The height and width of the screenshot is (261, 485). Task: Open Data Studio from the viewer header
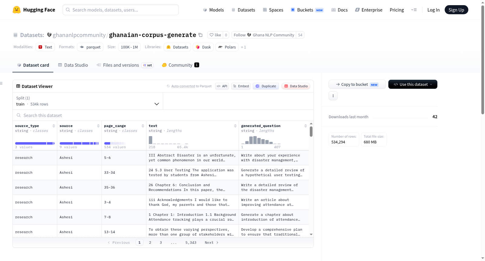[296, 86]
